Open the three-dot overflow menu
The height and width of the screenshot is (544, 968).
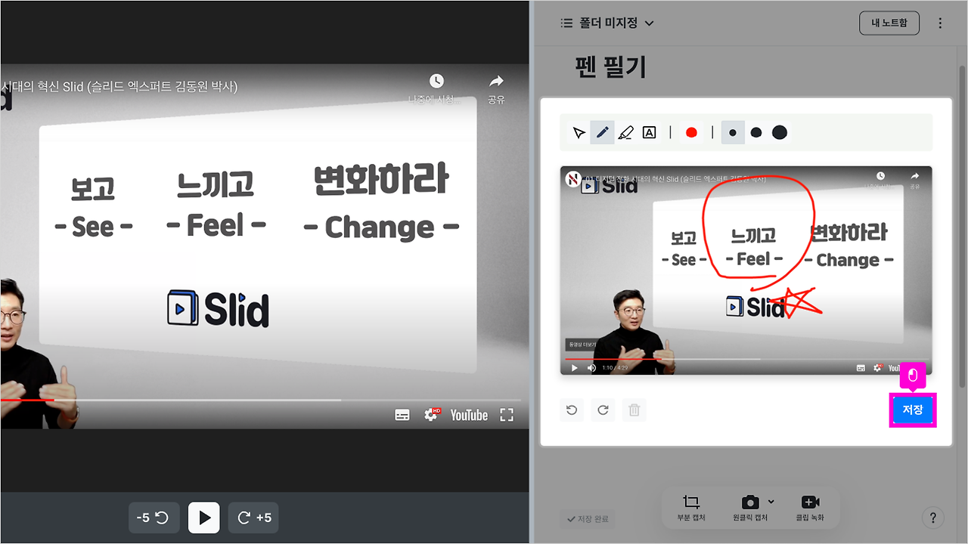(x=940, y=23)
